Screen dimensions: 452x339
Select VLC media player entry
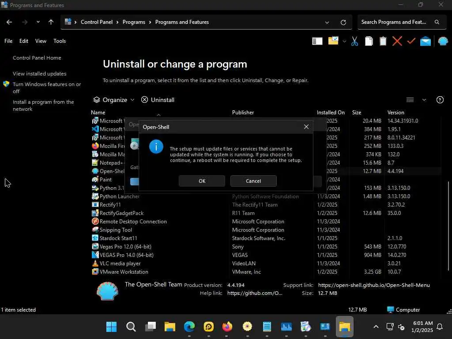[x=266, y=263]
